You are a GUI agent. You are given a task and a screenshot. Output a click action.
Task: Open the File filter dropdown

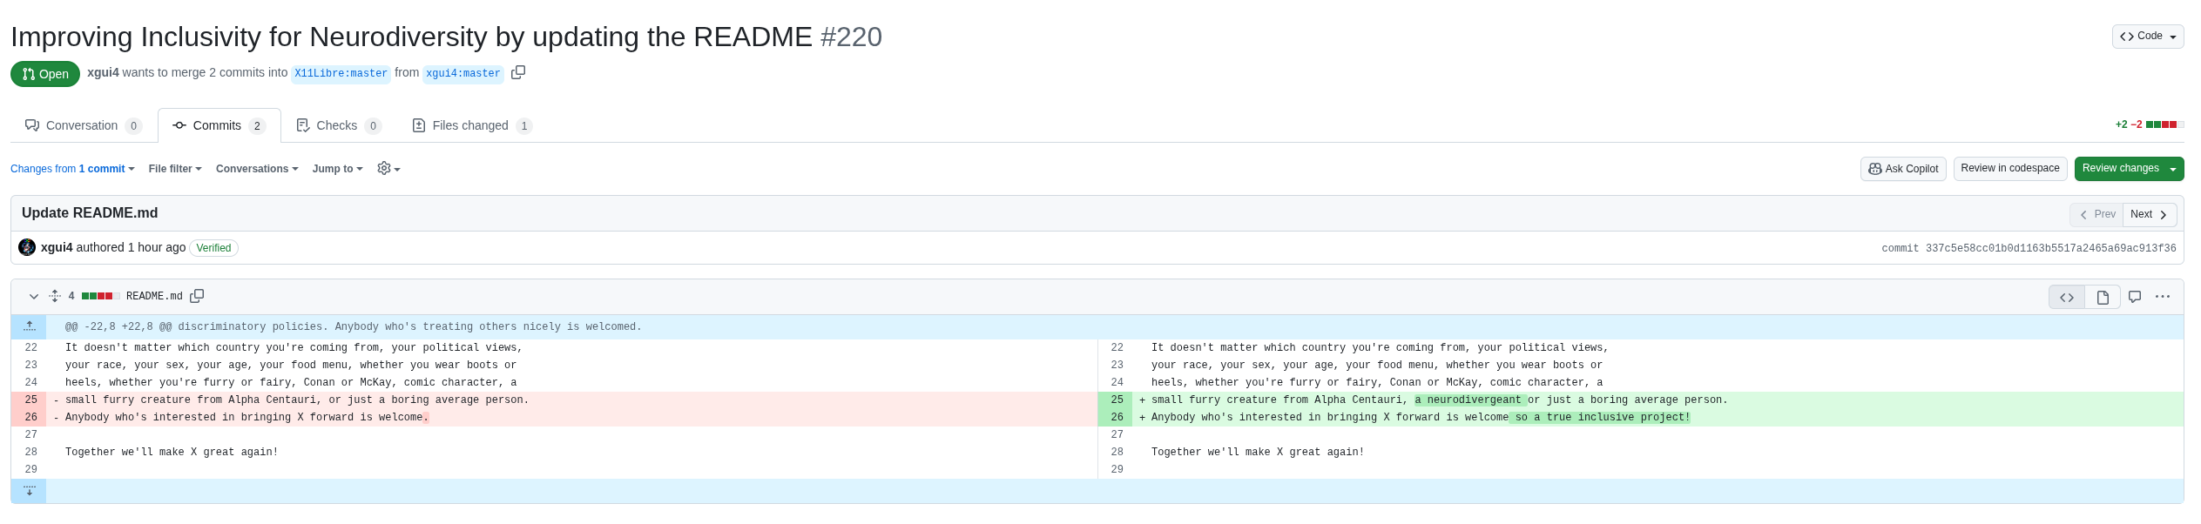[x=175, y=169]
